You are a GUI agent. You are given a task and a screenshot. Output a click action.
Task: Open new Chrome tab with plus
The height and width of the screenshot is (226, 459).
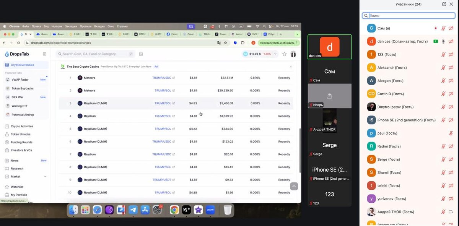coord(281,34)
